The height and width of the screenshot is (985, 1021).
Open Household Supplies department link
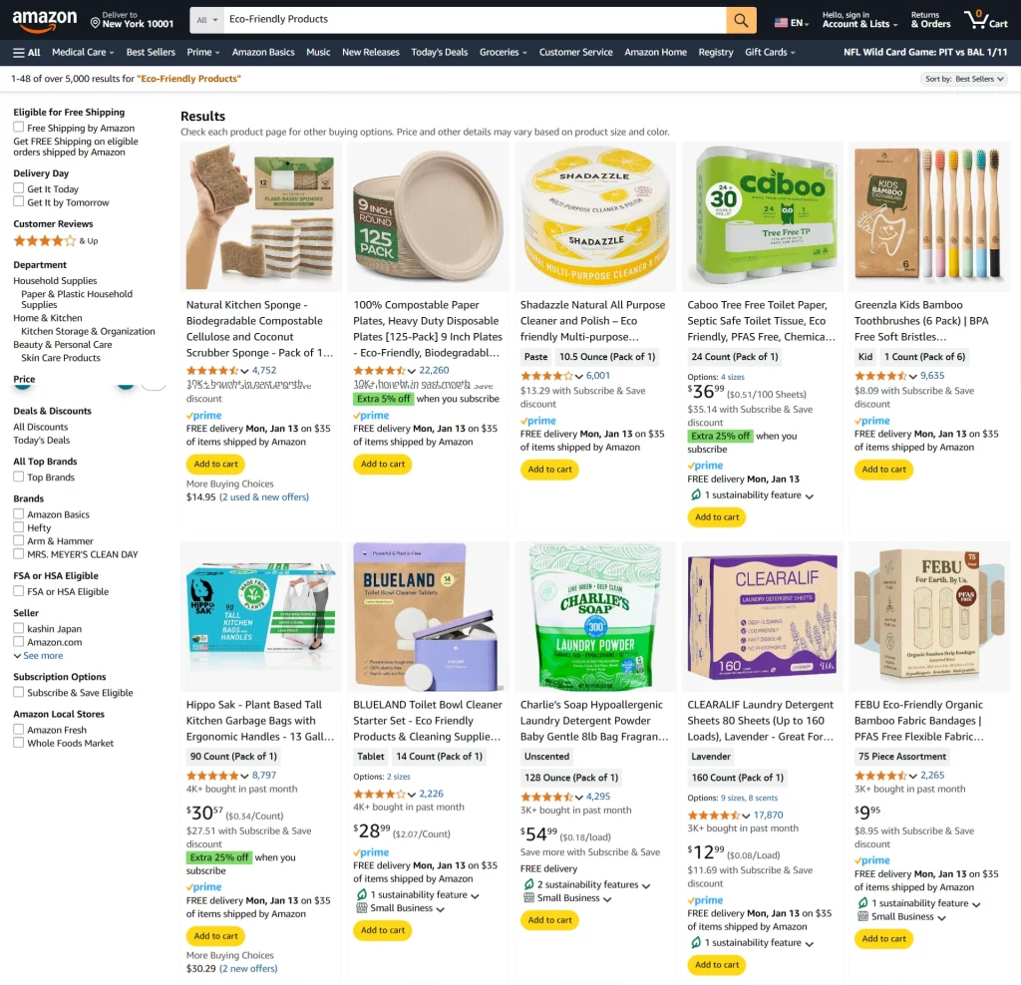56,280
